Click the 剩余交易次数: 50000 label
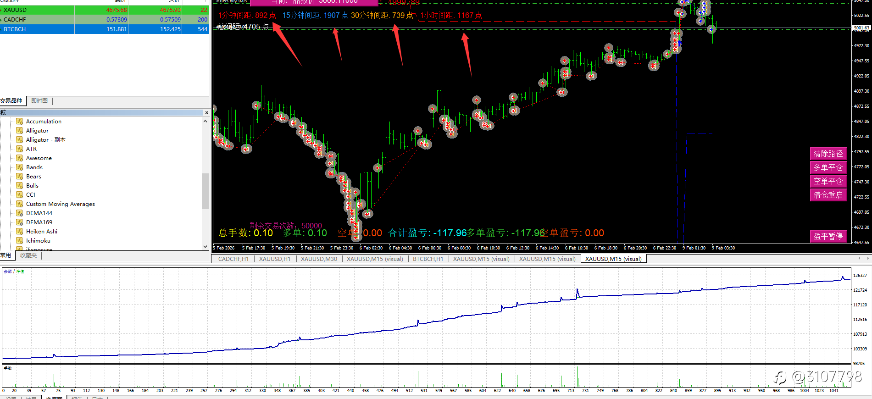872x399 pixels. (x=286, y=225)
